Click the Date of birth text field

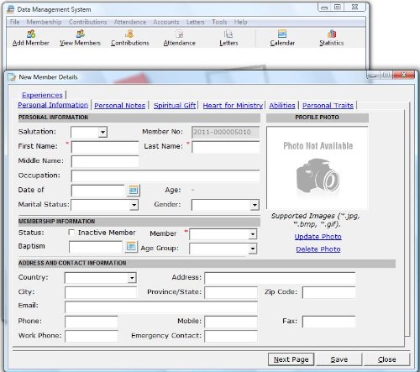[x=98, y=191]
